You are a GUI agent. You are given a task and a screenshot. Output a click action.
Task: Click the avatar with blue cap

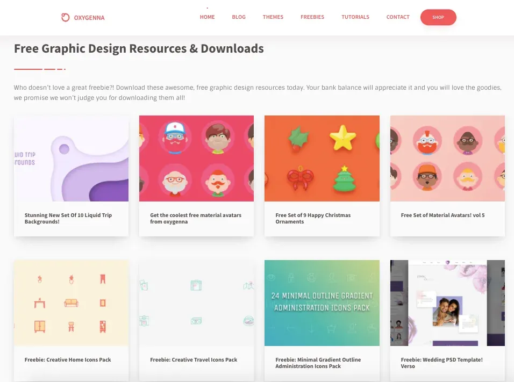pyautogui.click(x=175, y=137)
